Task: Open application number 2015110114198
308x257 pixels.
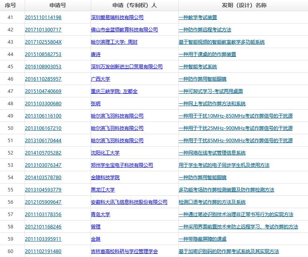Action: pyautogui.click(x=43, y=17)
